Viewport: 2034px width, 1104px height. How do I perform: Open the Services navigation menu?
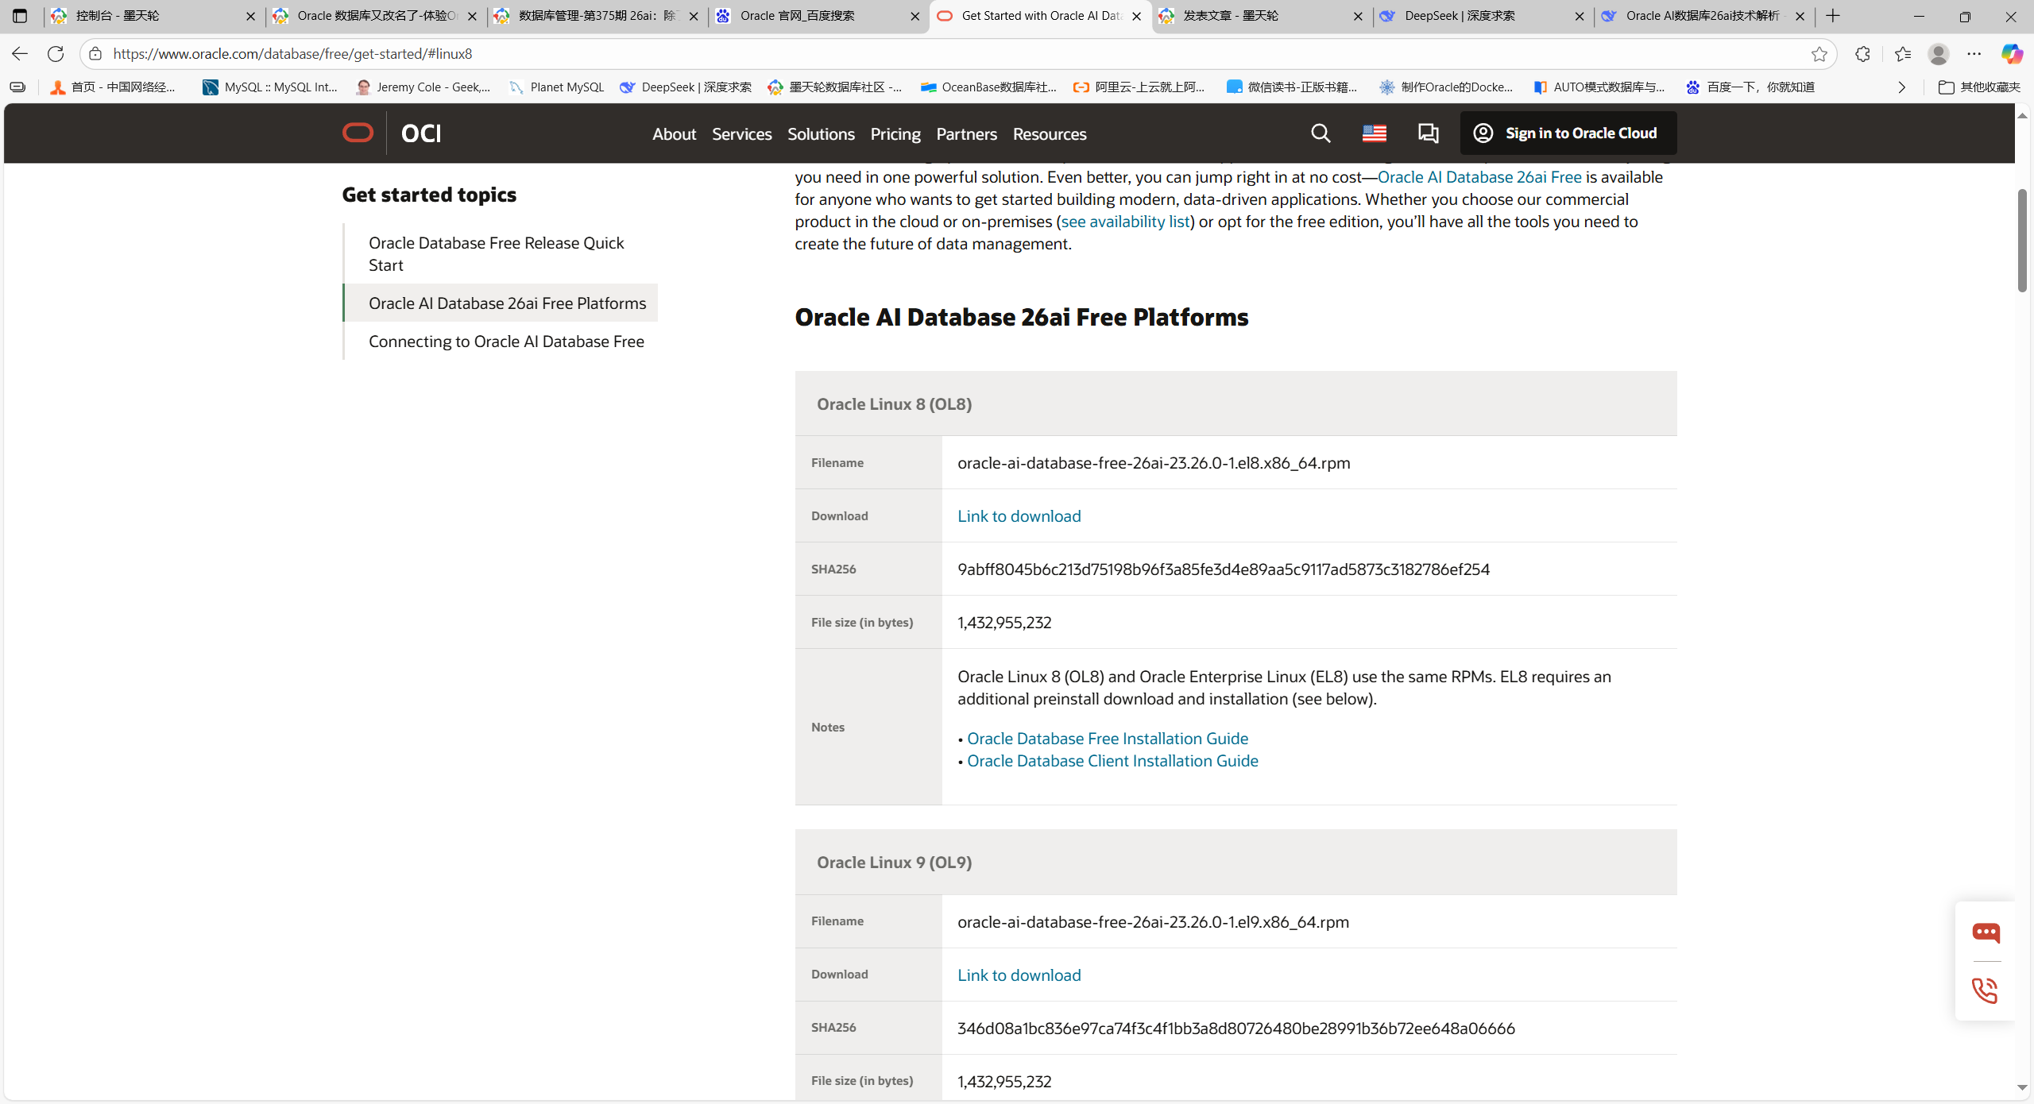(741, 134)
